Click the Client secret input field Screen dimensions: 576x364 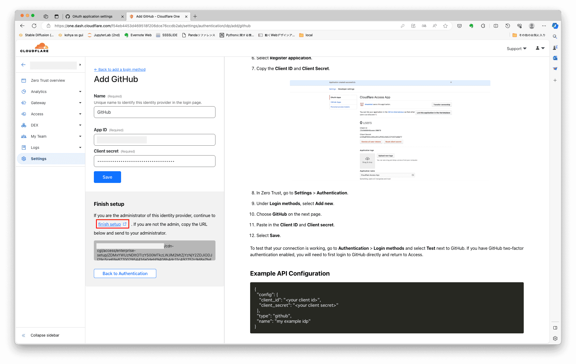pyautogui.click(x=154, y=161)
